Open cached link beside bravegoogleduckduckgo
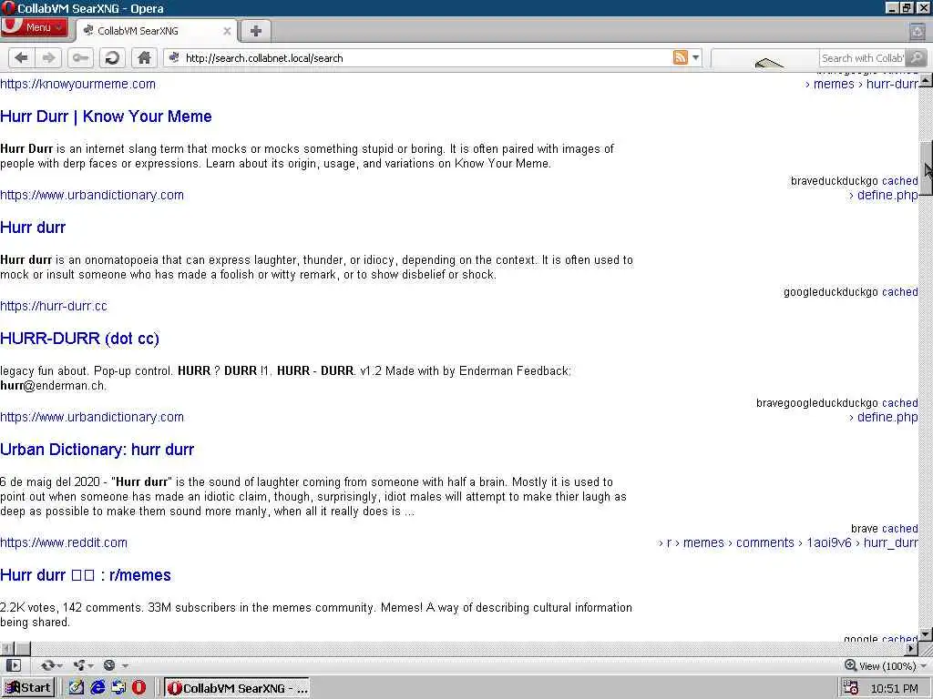The image size is (933, 699). (x=899, y=403)
